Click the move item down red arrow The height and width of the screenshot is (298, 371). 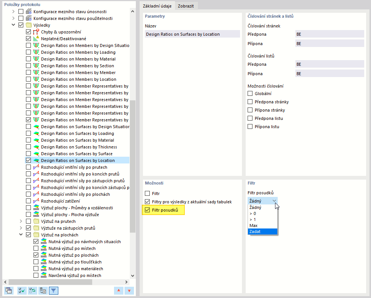[129, 290]
